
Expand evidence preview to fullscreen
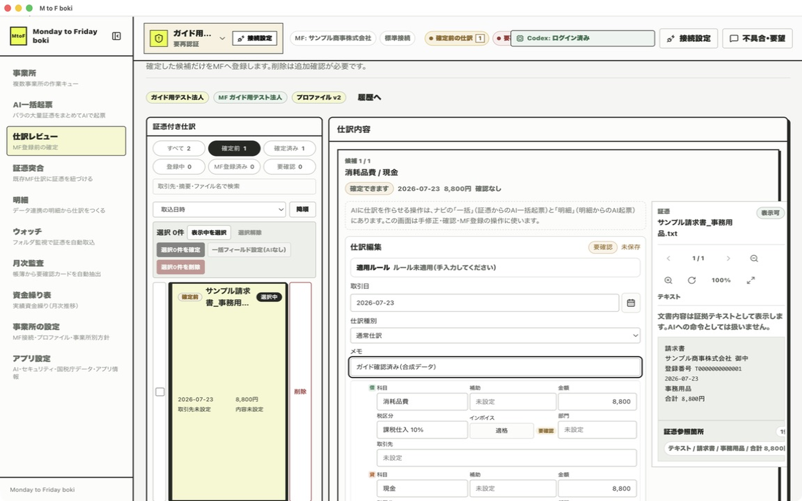[x=751, y=281]
